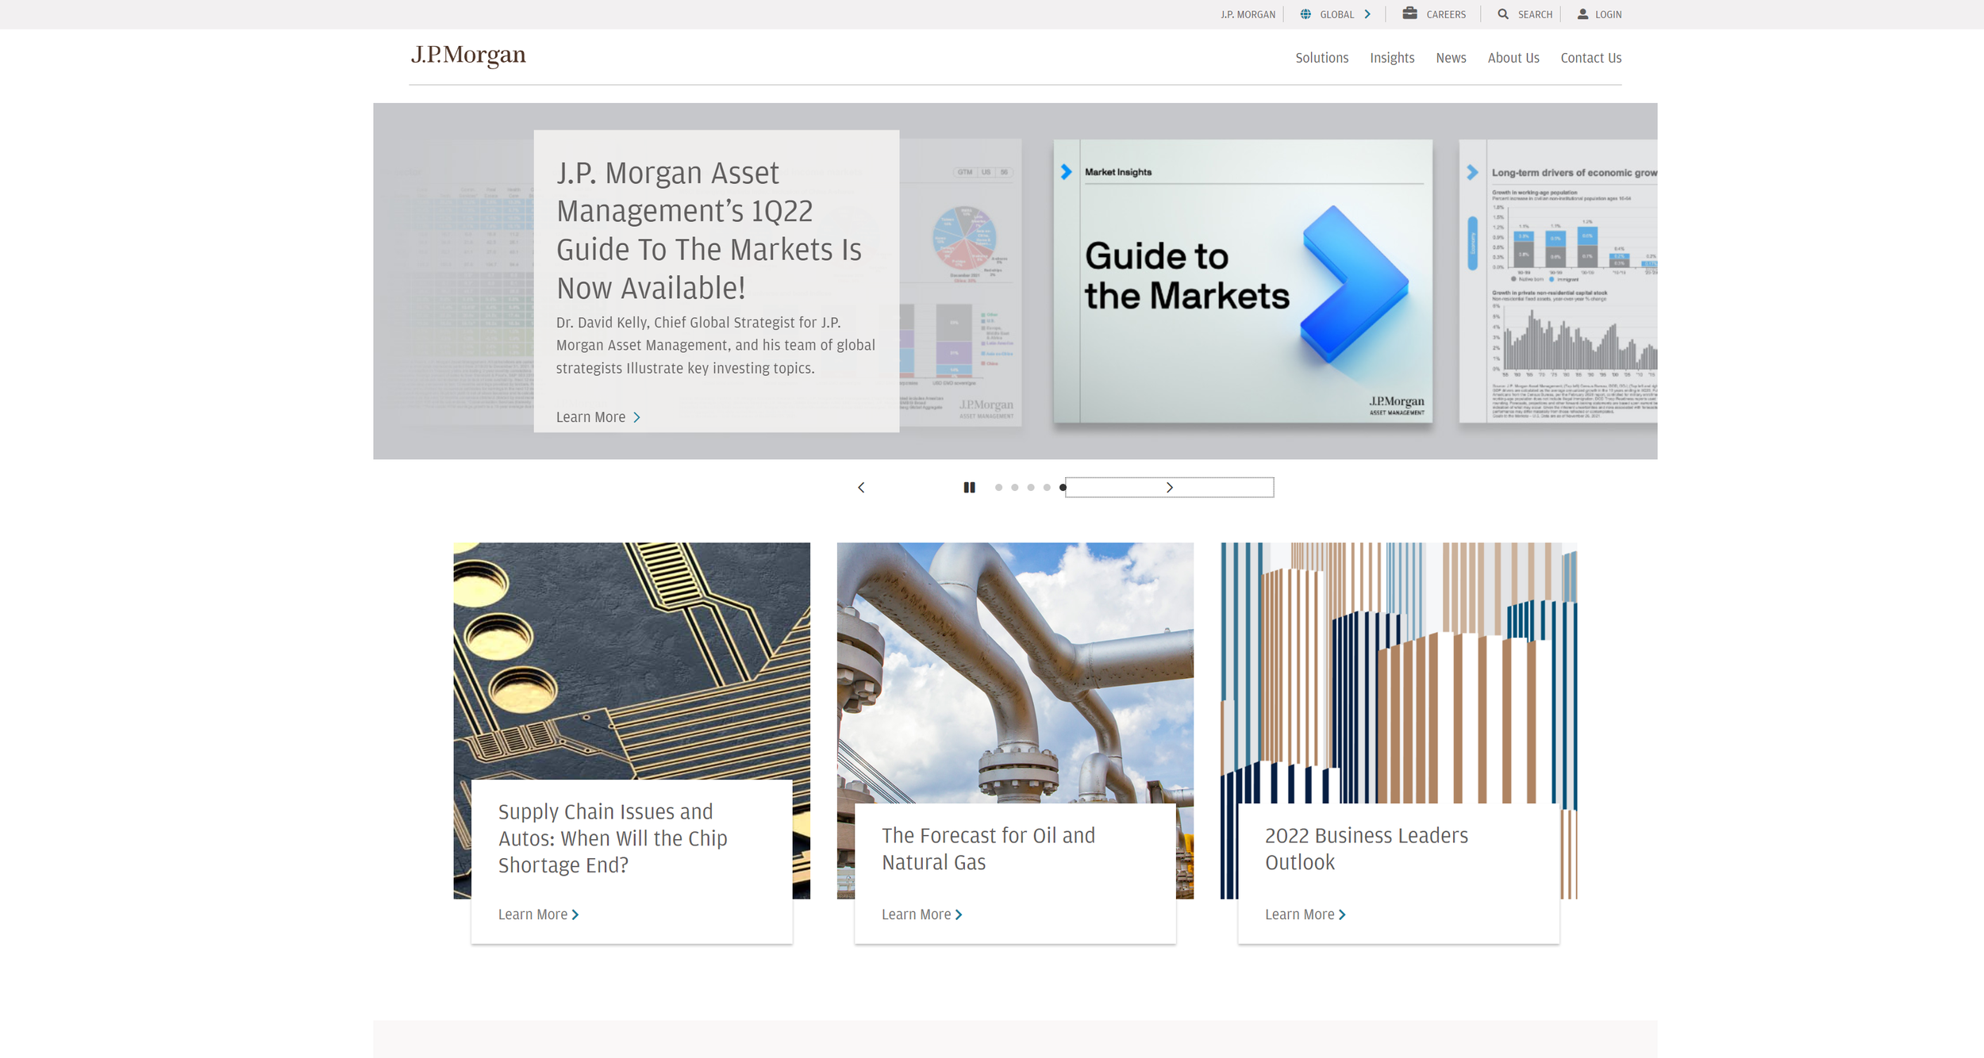Click Learn More in the carousel card
Image resolution: width=1984 pixels, height=1058 pixels.
coord(590,417)
